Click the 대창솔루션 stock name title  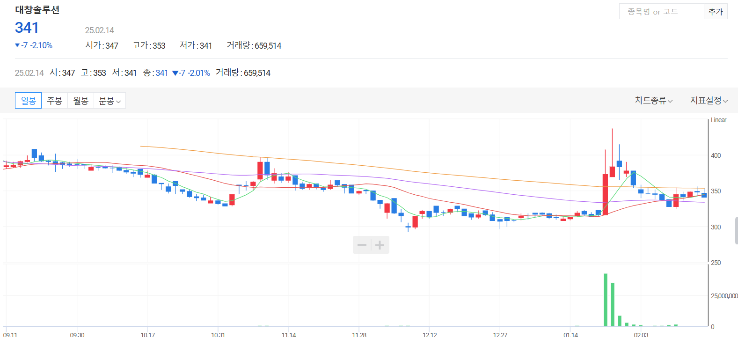click(x=37, y=10)
